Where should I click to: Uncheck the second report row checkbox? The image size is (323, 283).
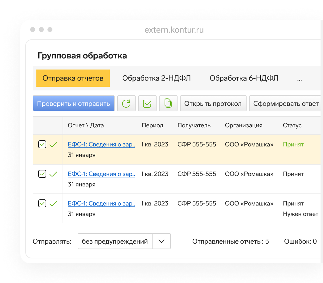point(42,174)
